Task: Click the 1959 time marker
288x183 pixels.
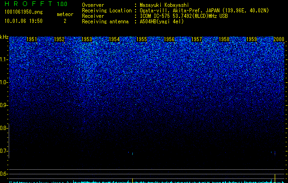Action: click(x=251, y=39)
